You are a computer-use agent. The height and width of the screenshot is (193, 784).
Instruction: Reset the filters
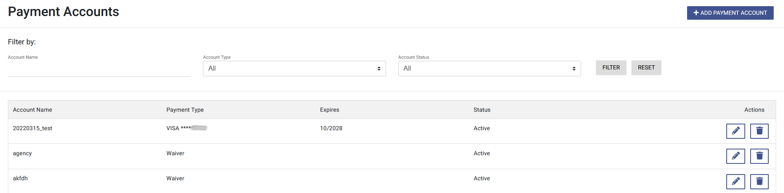point(646,68)
